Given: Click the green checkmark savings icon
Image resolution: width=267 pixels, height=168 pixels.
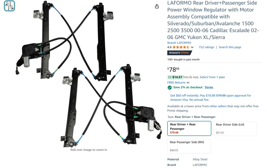Looking at the screenshot, I should tap(169, 88).
